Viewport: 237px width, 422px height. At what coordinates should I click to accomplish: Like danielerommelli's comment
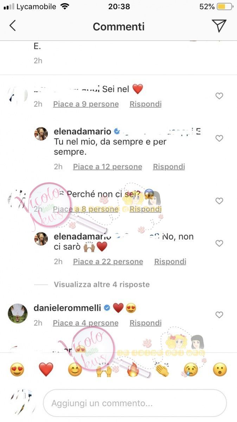(219, 315)
